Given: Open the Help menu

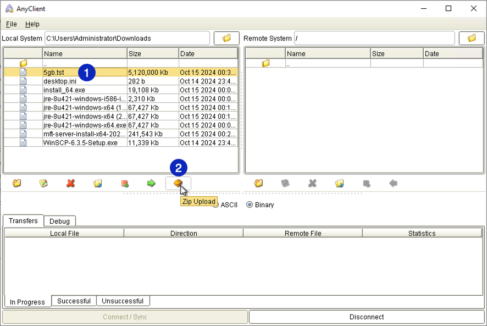Looking at the screenshot, I should 32,24.
